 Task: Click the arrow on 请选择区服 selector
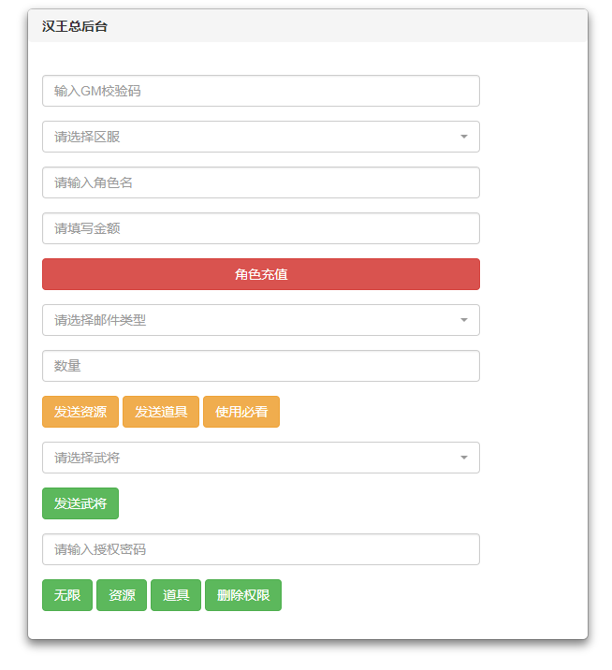[463, 137]
